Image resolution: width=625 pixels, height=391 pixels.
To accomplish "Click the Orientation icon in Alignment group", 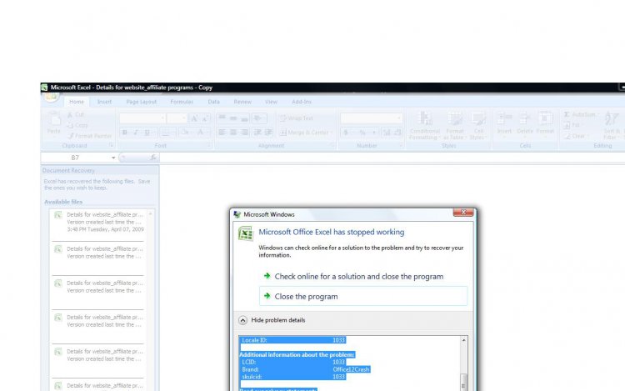I will (x=257, y=118).
